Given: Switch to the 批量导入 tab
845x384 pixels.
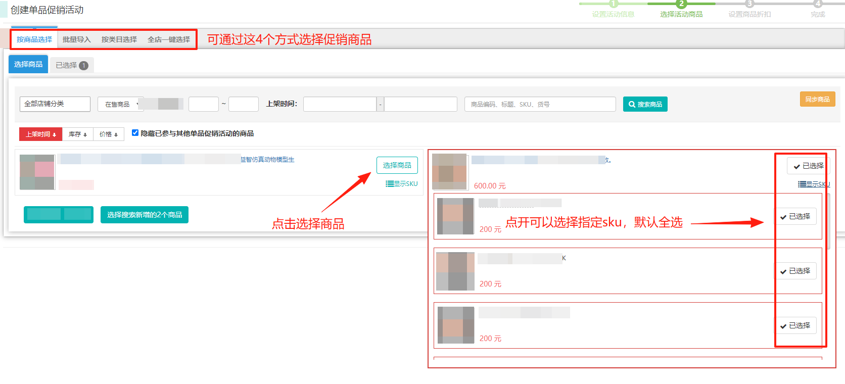Looking at the screenshot, I should tap(76, 39).
